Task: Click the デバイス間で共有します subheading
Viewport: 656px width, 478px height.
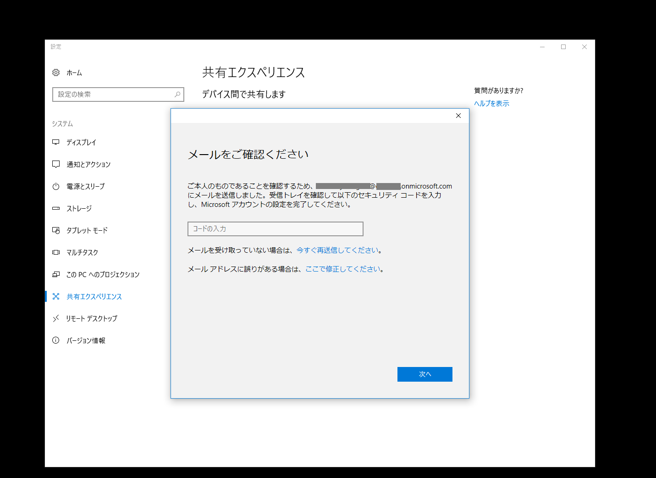Action: [244, 94]
